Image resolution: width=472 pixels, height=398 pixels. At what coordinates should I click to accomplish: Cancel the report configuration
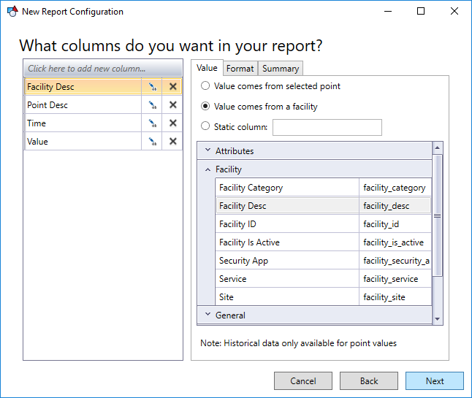tap(303, 381)
